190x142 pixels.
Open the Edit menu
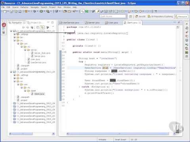click(8, 7)
